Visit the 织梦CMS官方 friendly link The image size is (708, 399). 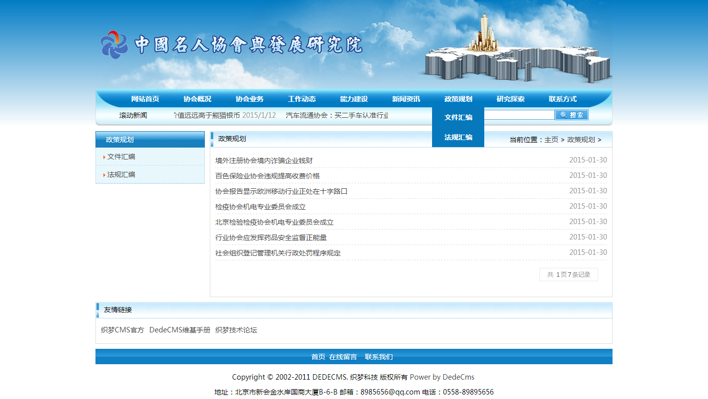click(122, 330)
